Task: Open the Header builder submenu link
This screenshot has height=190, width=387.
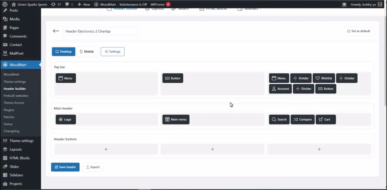Action: point(15,88)
